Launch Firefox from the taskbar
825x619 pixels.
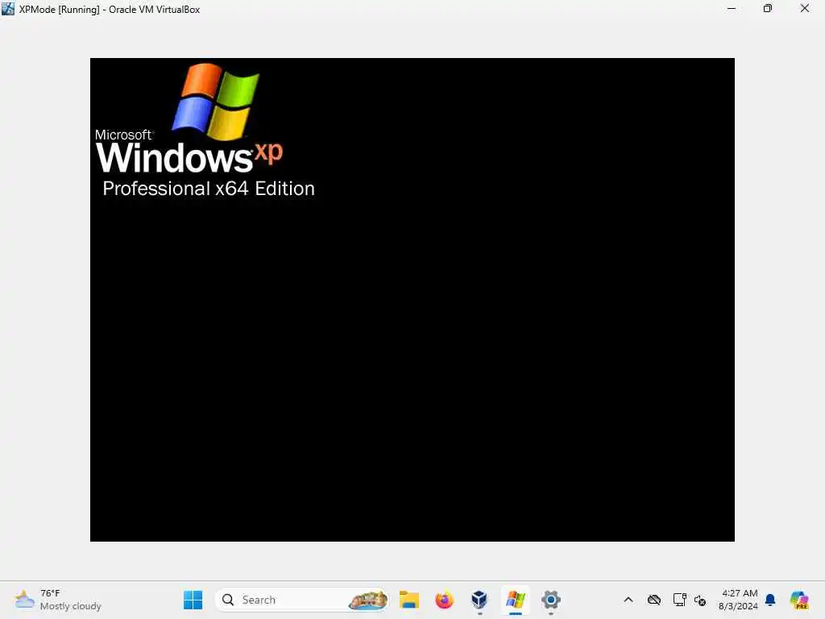445,600
